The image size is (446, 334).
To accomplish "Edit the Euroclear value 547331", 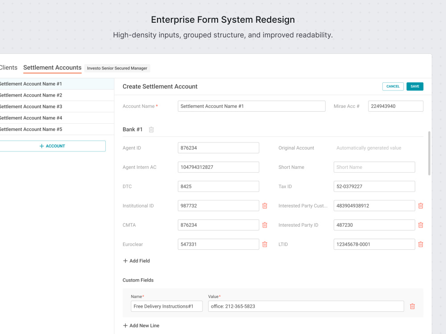I will pyautogui.click(x=219, y=244).
